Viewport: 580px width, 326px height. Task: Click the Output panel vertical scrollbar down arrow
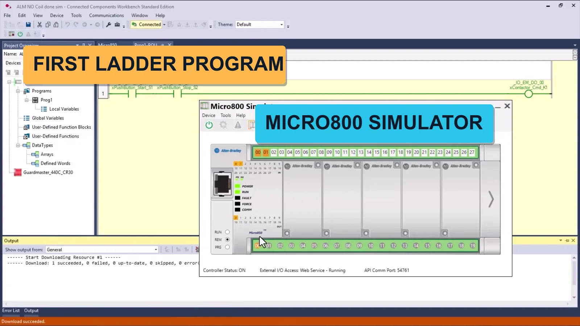(574, 297)
